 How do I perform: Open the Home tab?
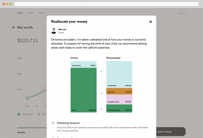click(20, 13)
